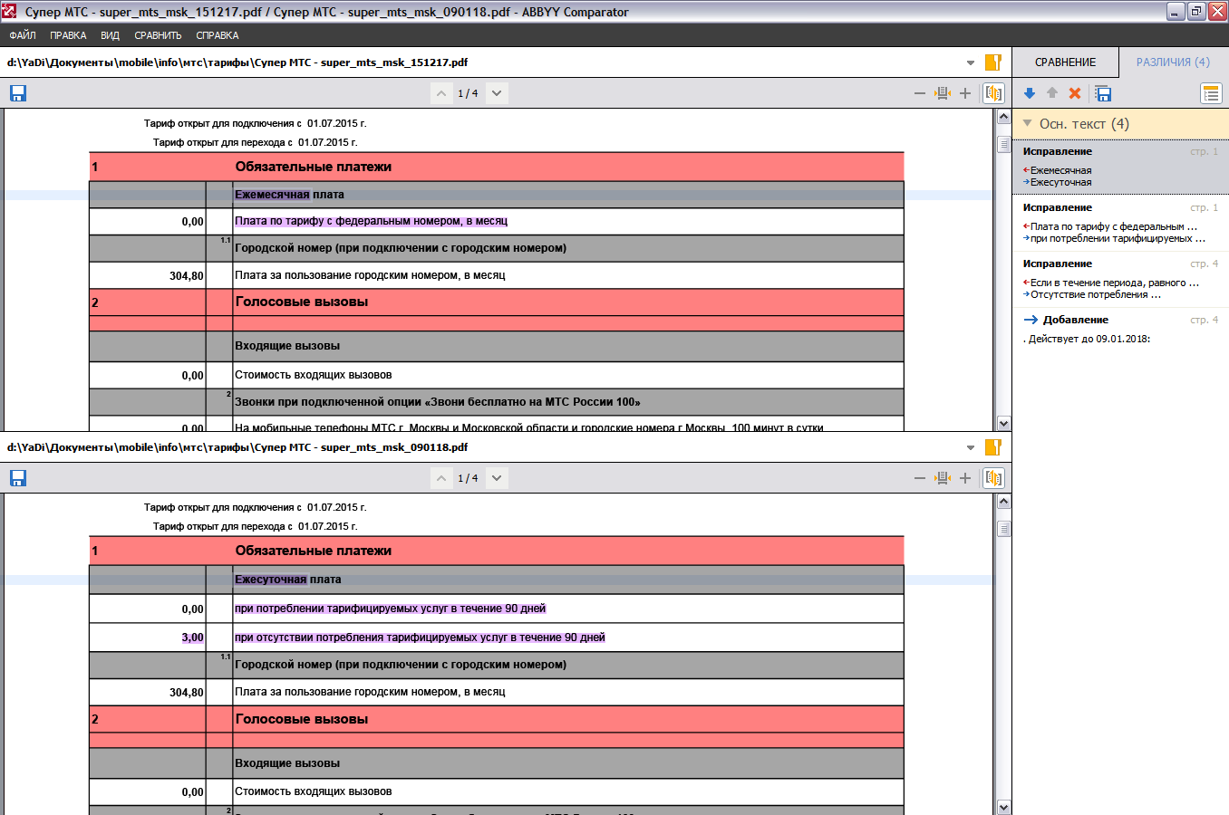
Task: Go to previous page in bottom document
Action: 441,478
